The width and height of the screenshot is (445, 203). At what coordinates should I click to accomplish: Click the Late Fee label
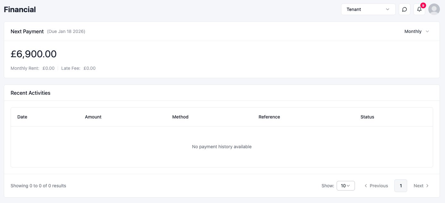tap(71, 68)
